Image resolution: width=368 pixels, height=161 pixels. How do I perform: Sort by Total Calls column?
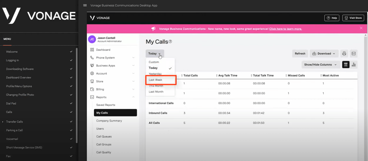pyautogui.click(x=189, y=75)
